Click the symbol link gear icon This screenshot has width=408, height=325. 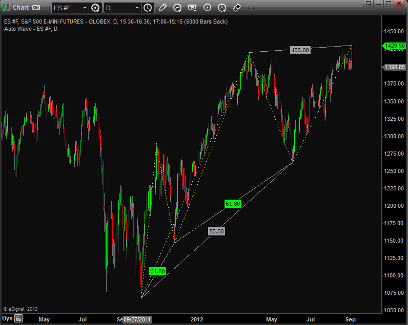[95, 8]
